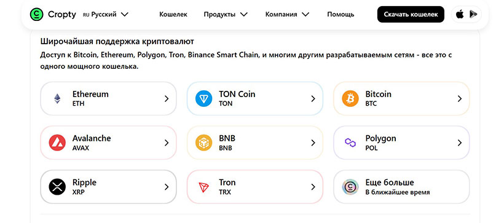Click the green Cropty logo icon

pyautogui.click(x=36, y=15)
